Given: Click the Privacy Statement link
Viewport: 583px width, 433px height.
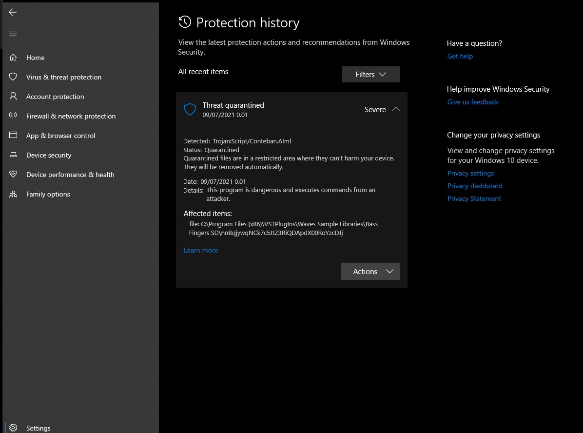Looking at the screenshot, I should 474,198.
